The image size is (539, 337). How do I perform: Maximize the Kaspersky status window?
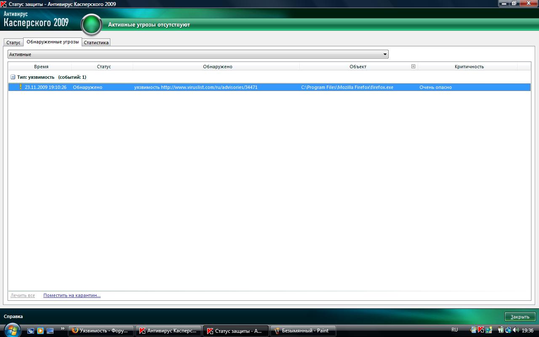pyautogui.click(x=514, y=3)
